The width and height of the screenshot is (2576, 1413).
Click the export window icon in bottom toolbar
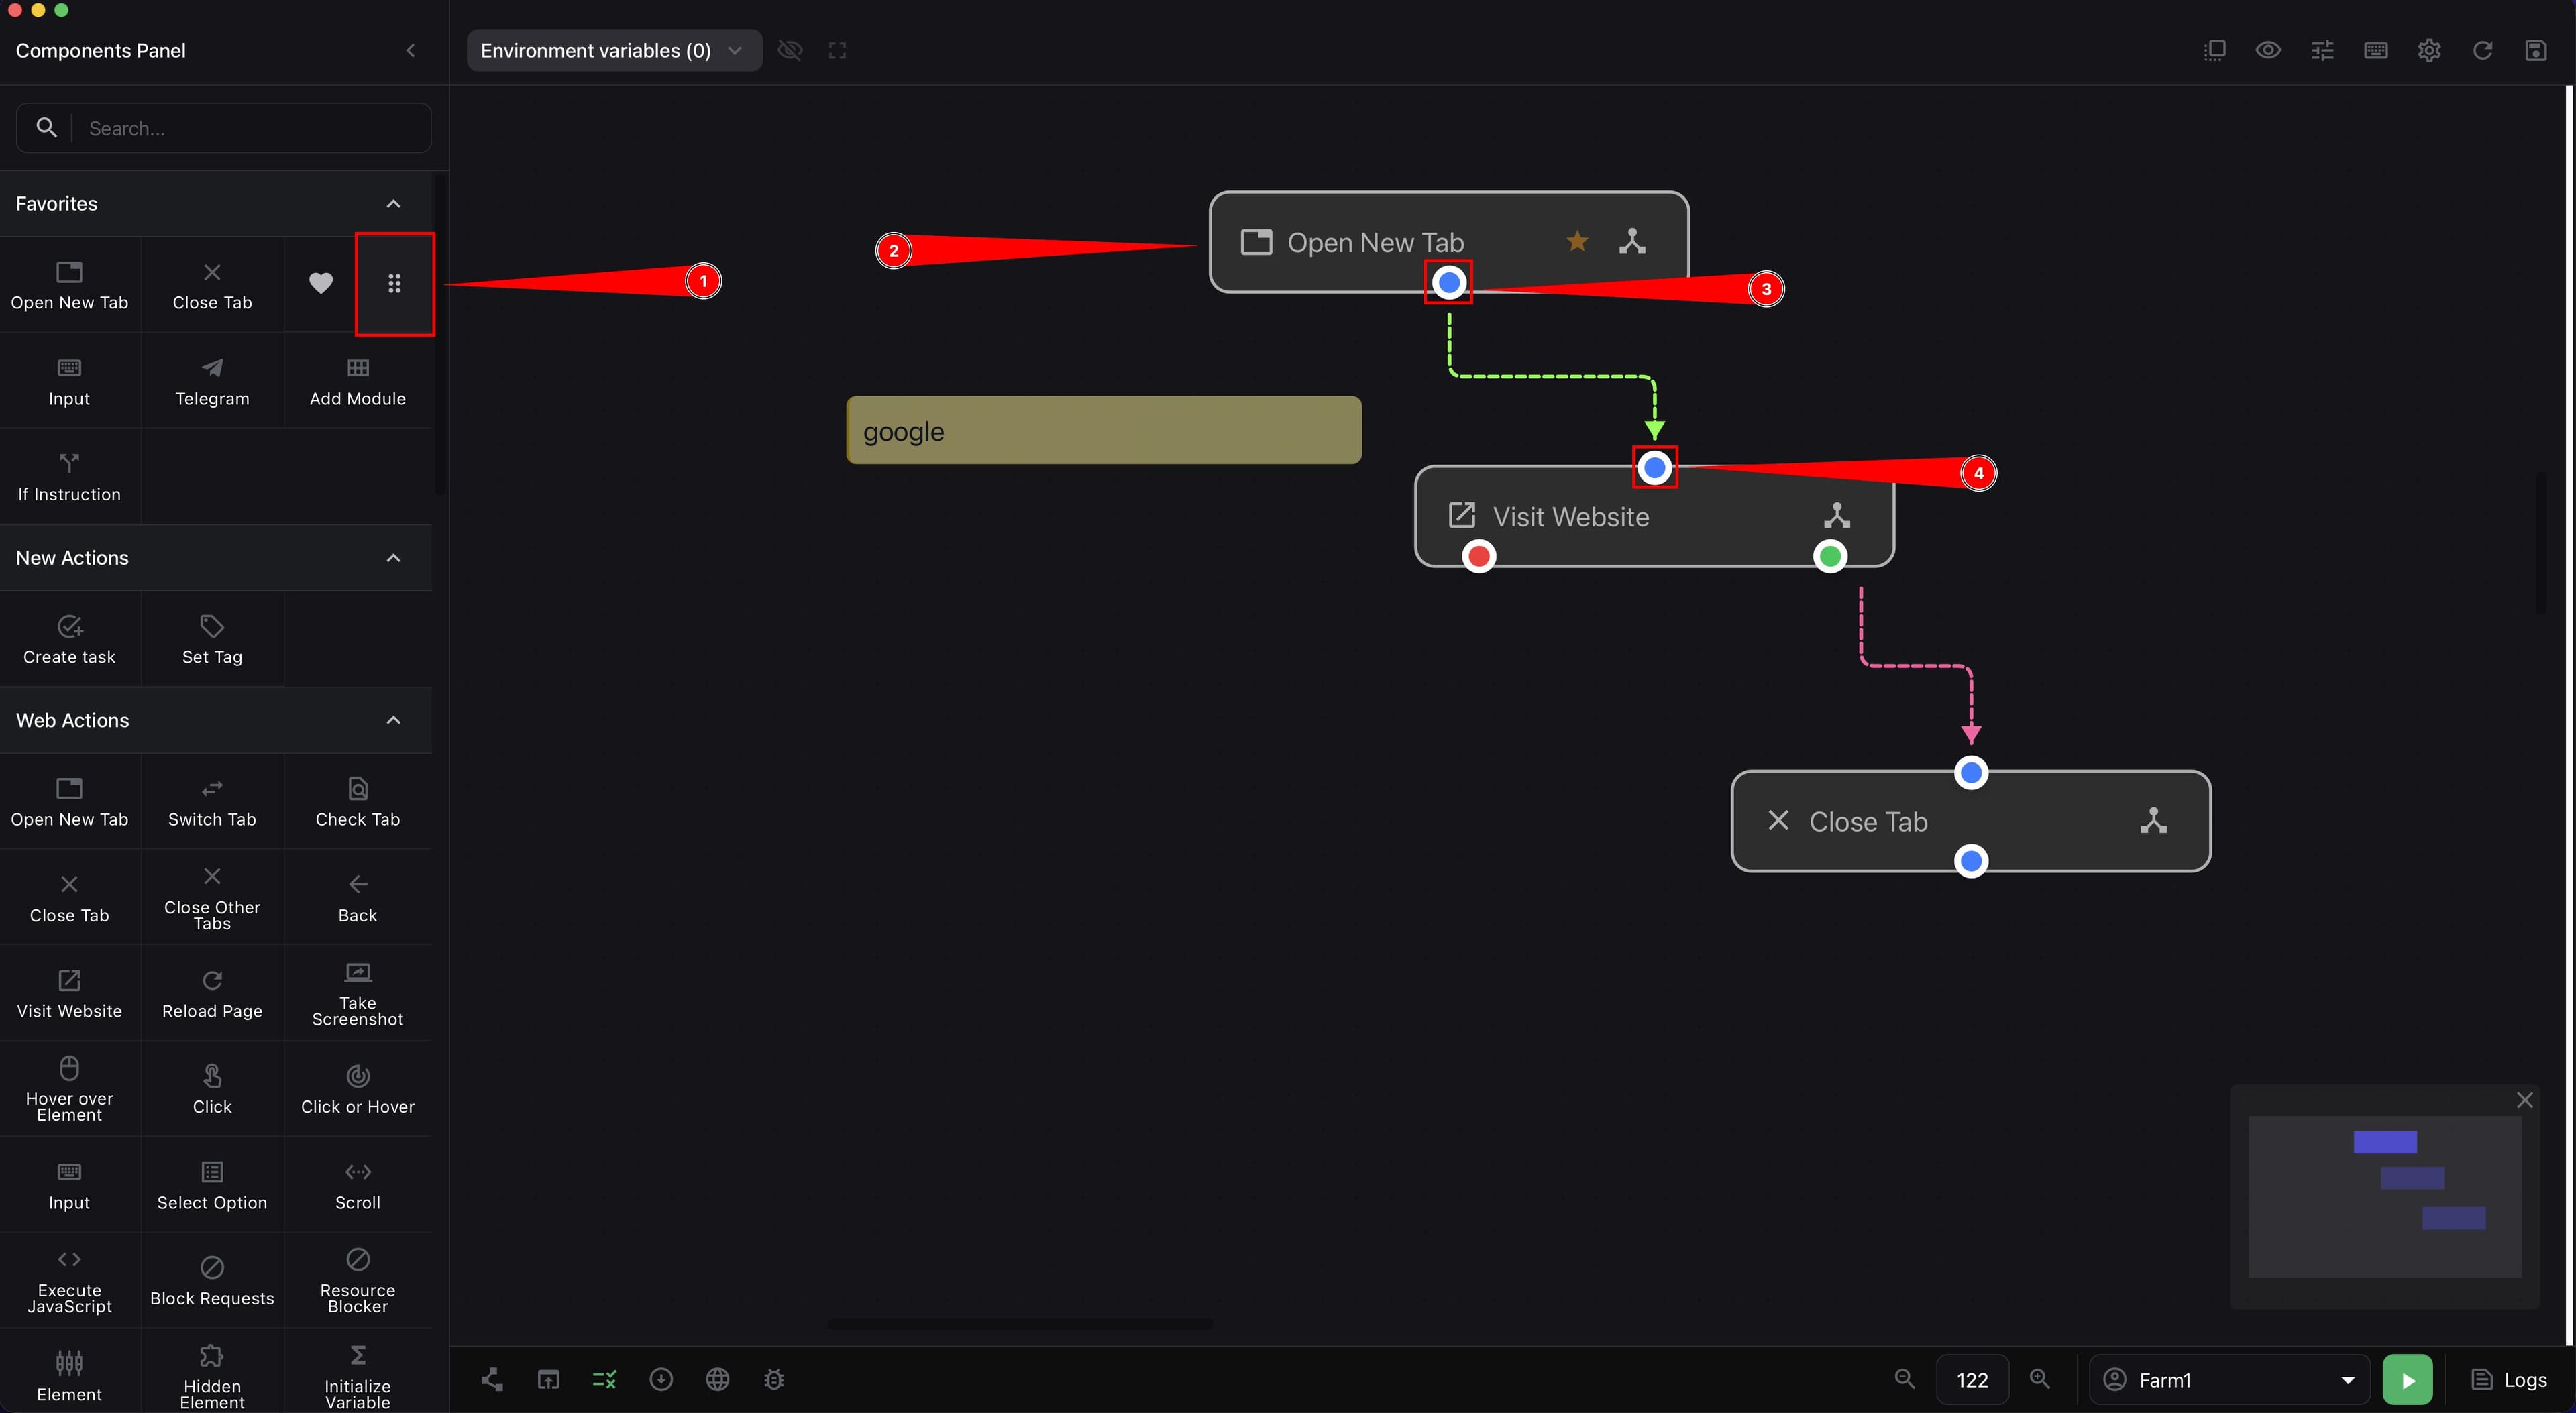[x=548, y=1380]
